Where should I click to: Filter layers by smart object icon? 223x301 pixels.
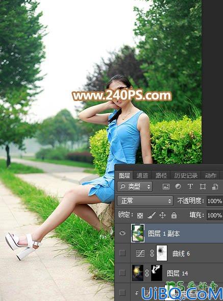click(215, 186)
